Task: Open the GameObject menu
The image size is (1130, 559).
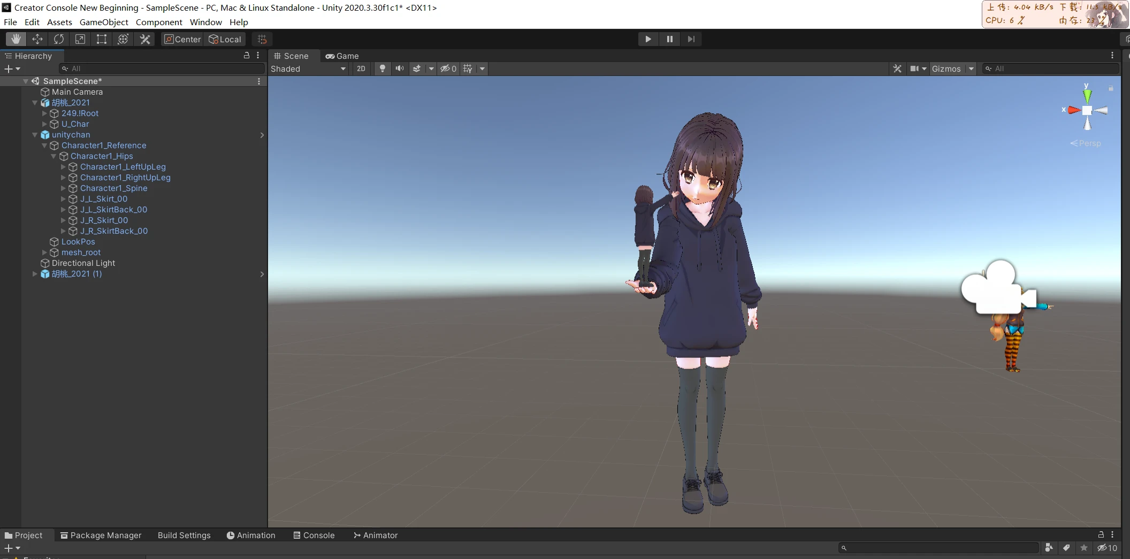Action: (104, 22)
